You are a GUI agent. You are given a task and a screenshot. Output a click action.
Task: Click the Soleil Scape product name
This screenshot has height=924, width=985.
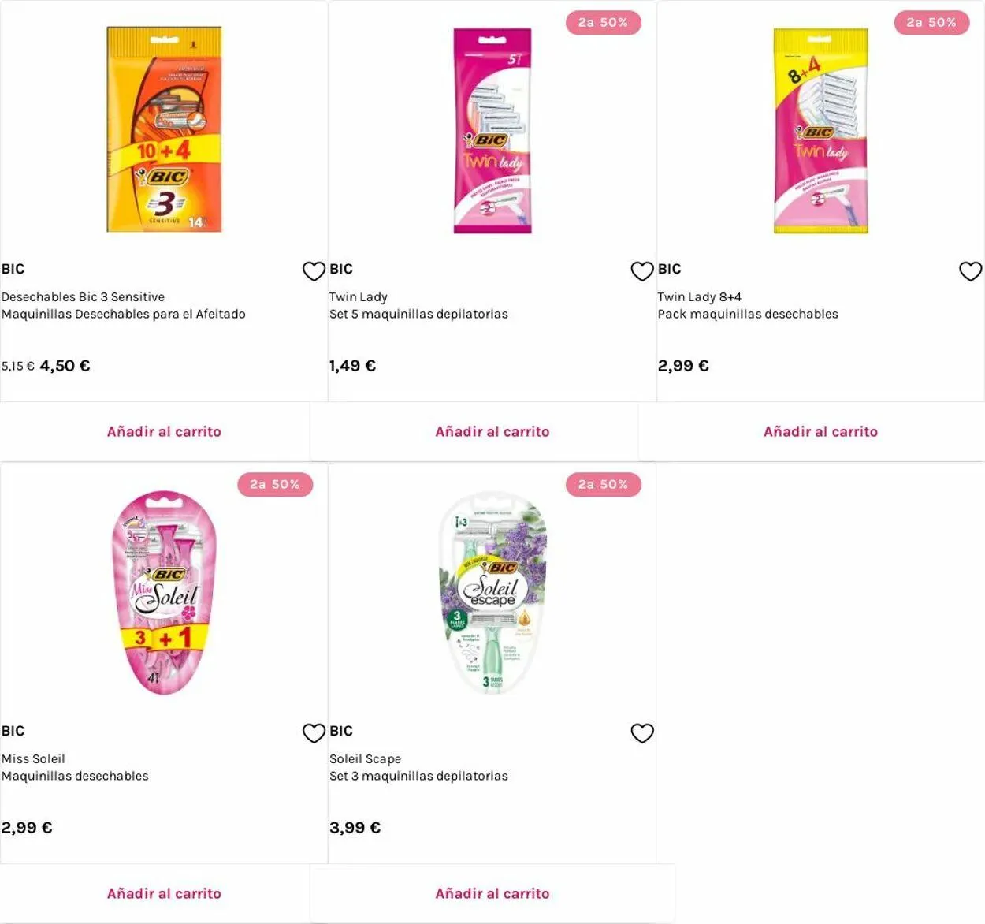click(x=365, y=759)
